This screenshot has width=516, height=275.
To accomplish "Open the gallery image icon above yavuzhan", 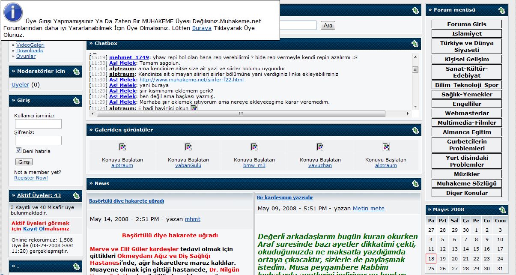I will [x=320, y=147].
